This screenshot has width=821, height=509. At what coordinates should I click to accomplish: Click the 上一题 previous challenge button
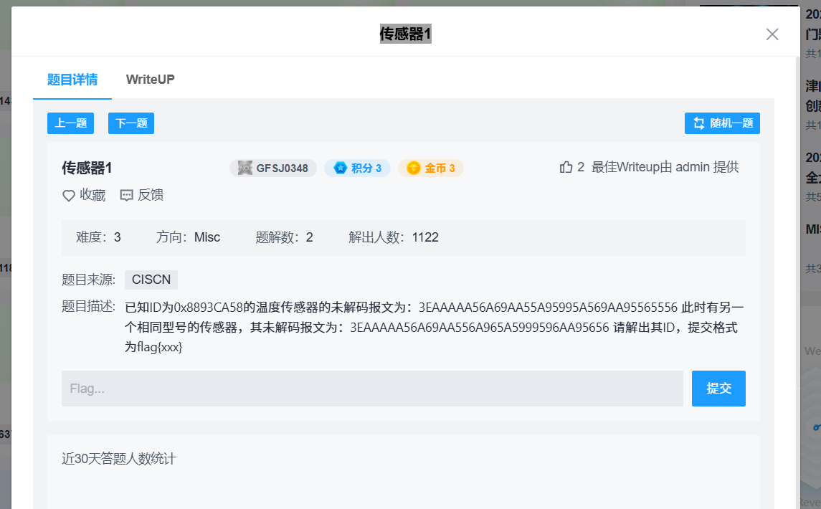tap(70, 123)
